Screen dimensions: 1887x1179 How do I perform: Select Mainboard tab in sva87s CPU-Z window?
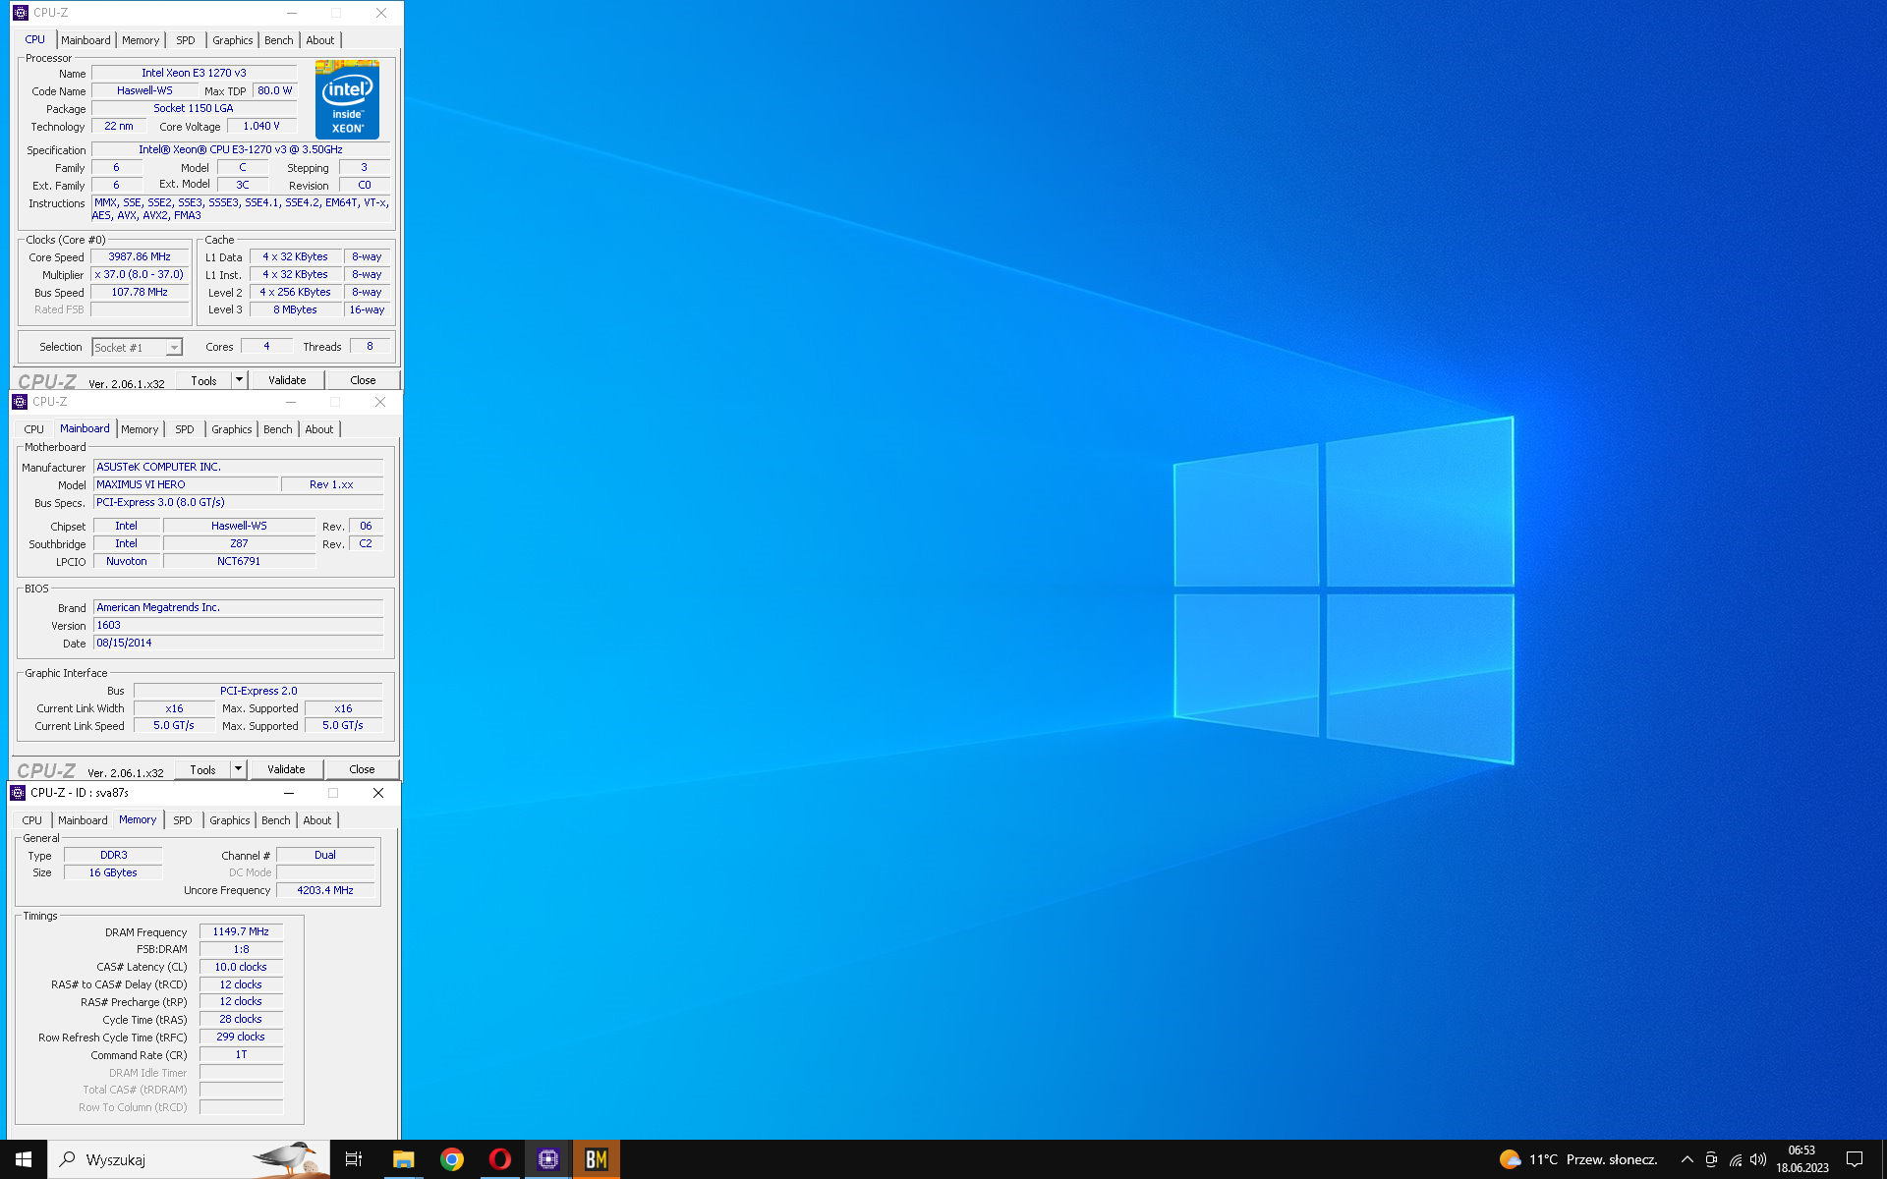click(x=83, y=820)
